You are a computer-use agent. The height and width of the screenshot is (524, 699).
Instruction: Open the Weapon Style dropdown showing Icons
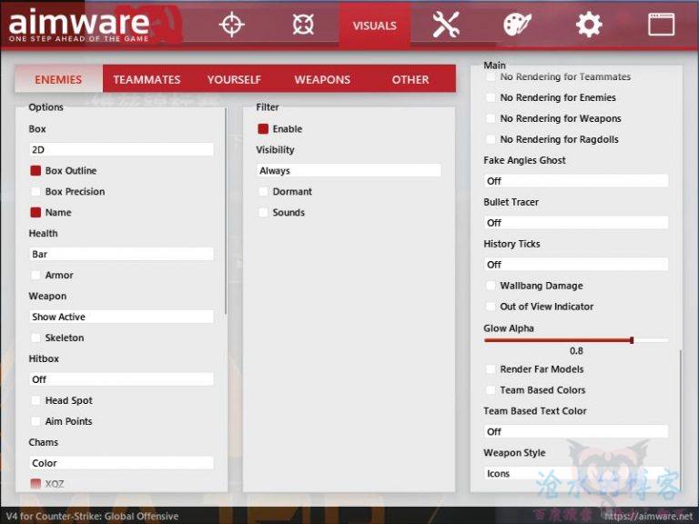[576, 473]
